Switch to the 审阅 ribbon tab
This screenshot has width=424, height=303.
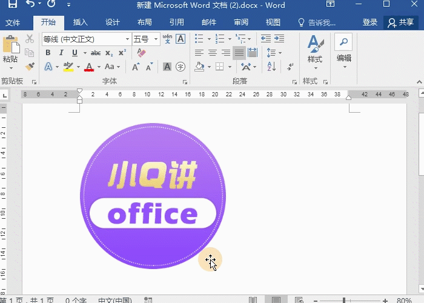241,22
